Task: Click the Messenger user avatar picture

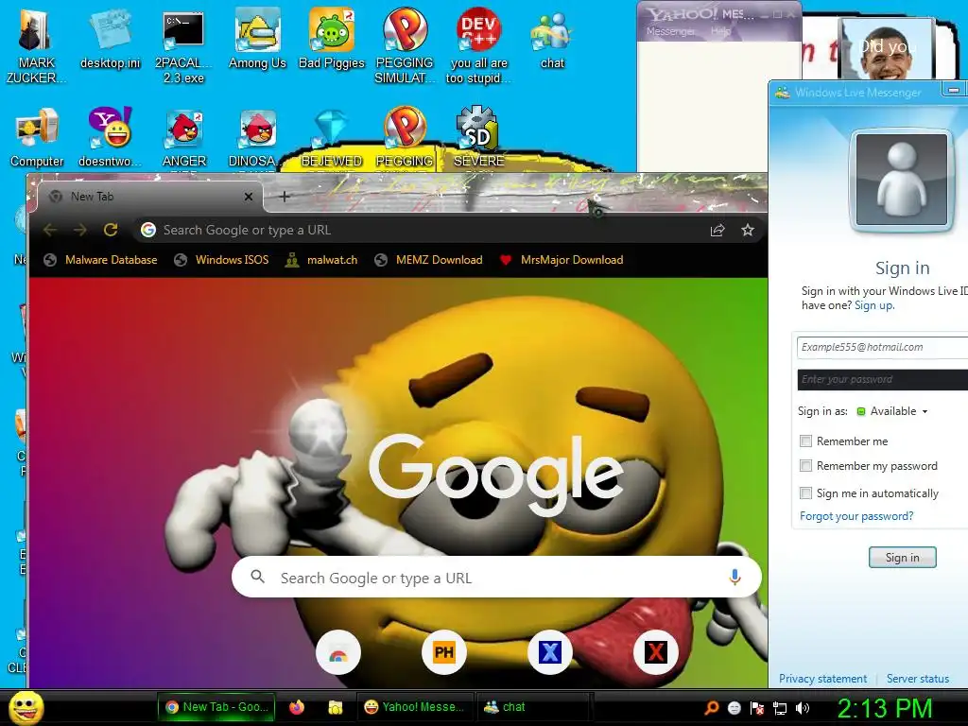Action: tap(901, 180)
